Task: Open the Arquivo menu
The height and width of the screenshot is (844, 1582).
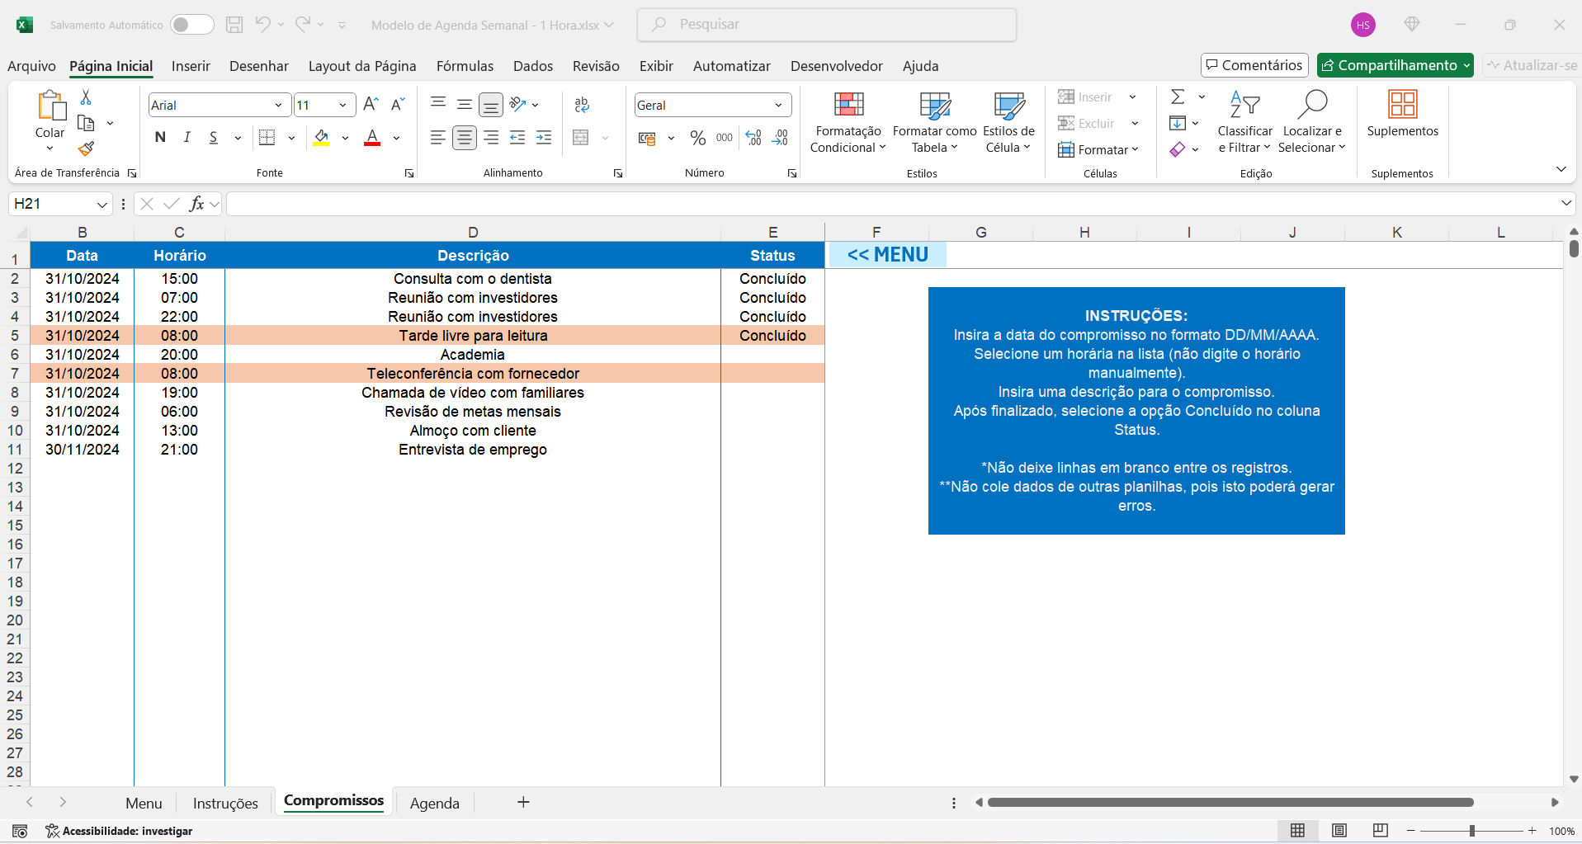Action: coord(31,65)
